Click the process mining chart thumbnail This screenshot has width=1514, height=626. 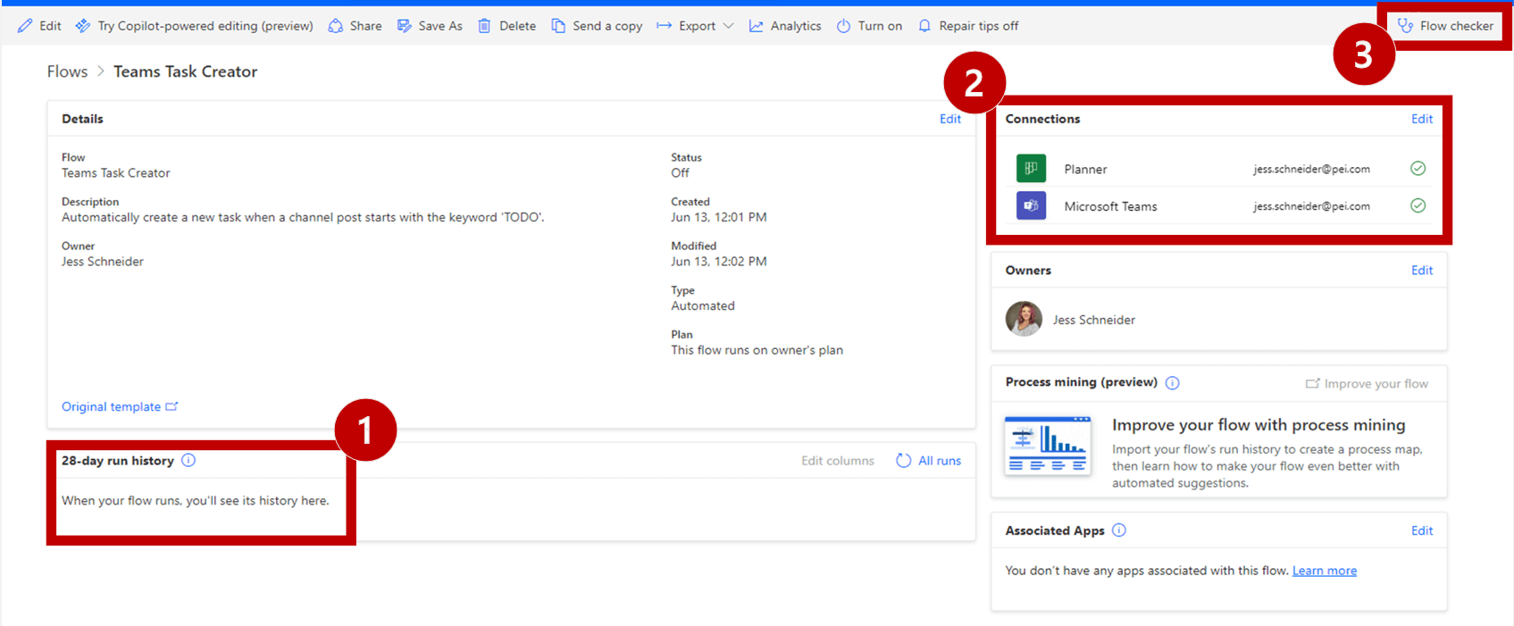[x=1048, y=445]
